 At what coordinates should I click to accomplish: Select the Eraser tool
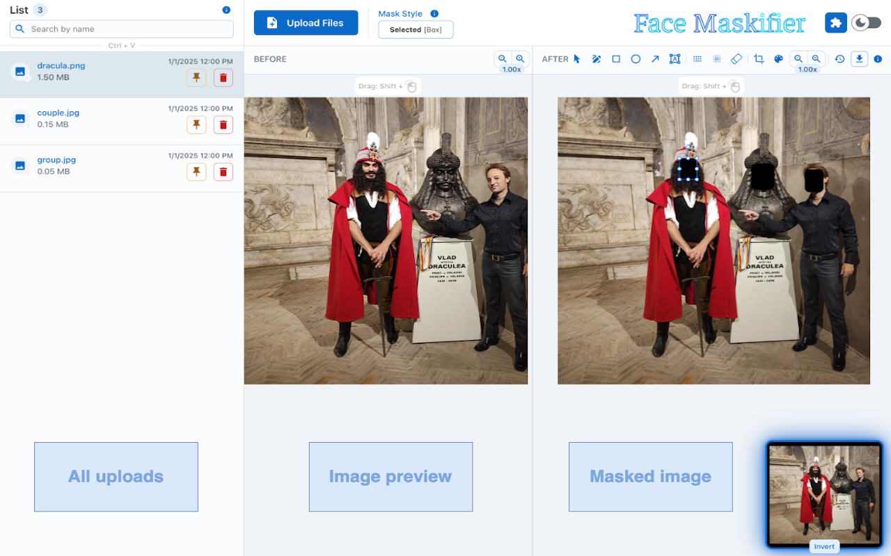click(x=735, y=58)
